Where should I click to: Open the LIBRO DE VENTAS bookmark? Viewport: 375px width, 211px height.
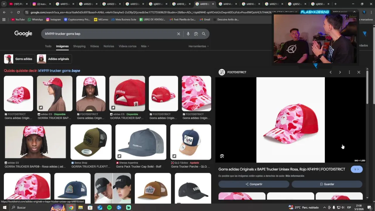(152, 19)
